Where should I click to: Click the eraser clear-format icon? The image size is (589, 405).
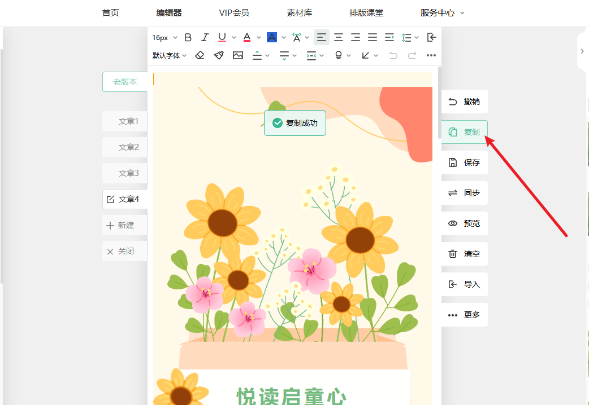click(200, 55)
